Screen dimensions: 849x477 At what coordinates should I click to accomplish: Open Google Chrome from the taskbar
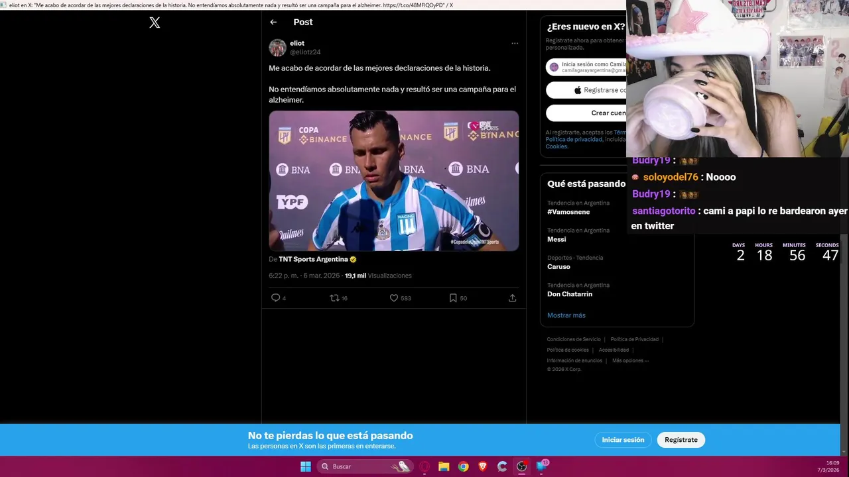click(463, 466)
